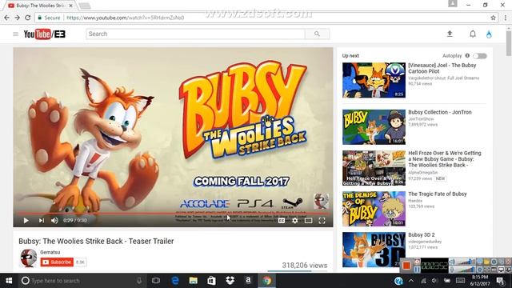Viewport: 512px width, 288px height.
Task: View site security info via Secure padlock
Action: click(x=49, y=18)
